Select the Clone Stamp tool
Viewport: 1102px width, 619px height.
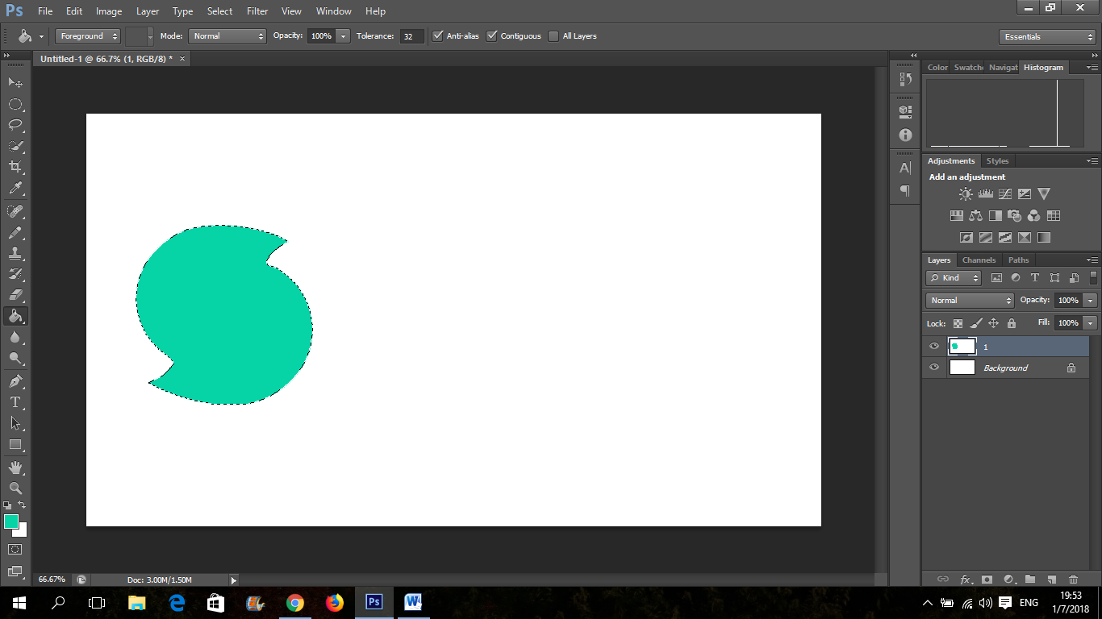(x=15, y=253)
